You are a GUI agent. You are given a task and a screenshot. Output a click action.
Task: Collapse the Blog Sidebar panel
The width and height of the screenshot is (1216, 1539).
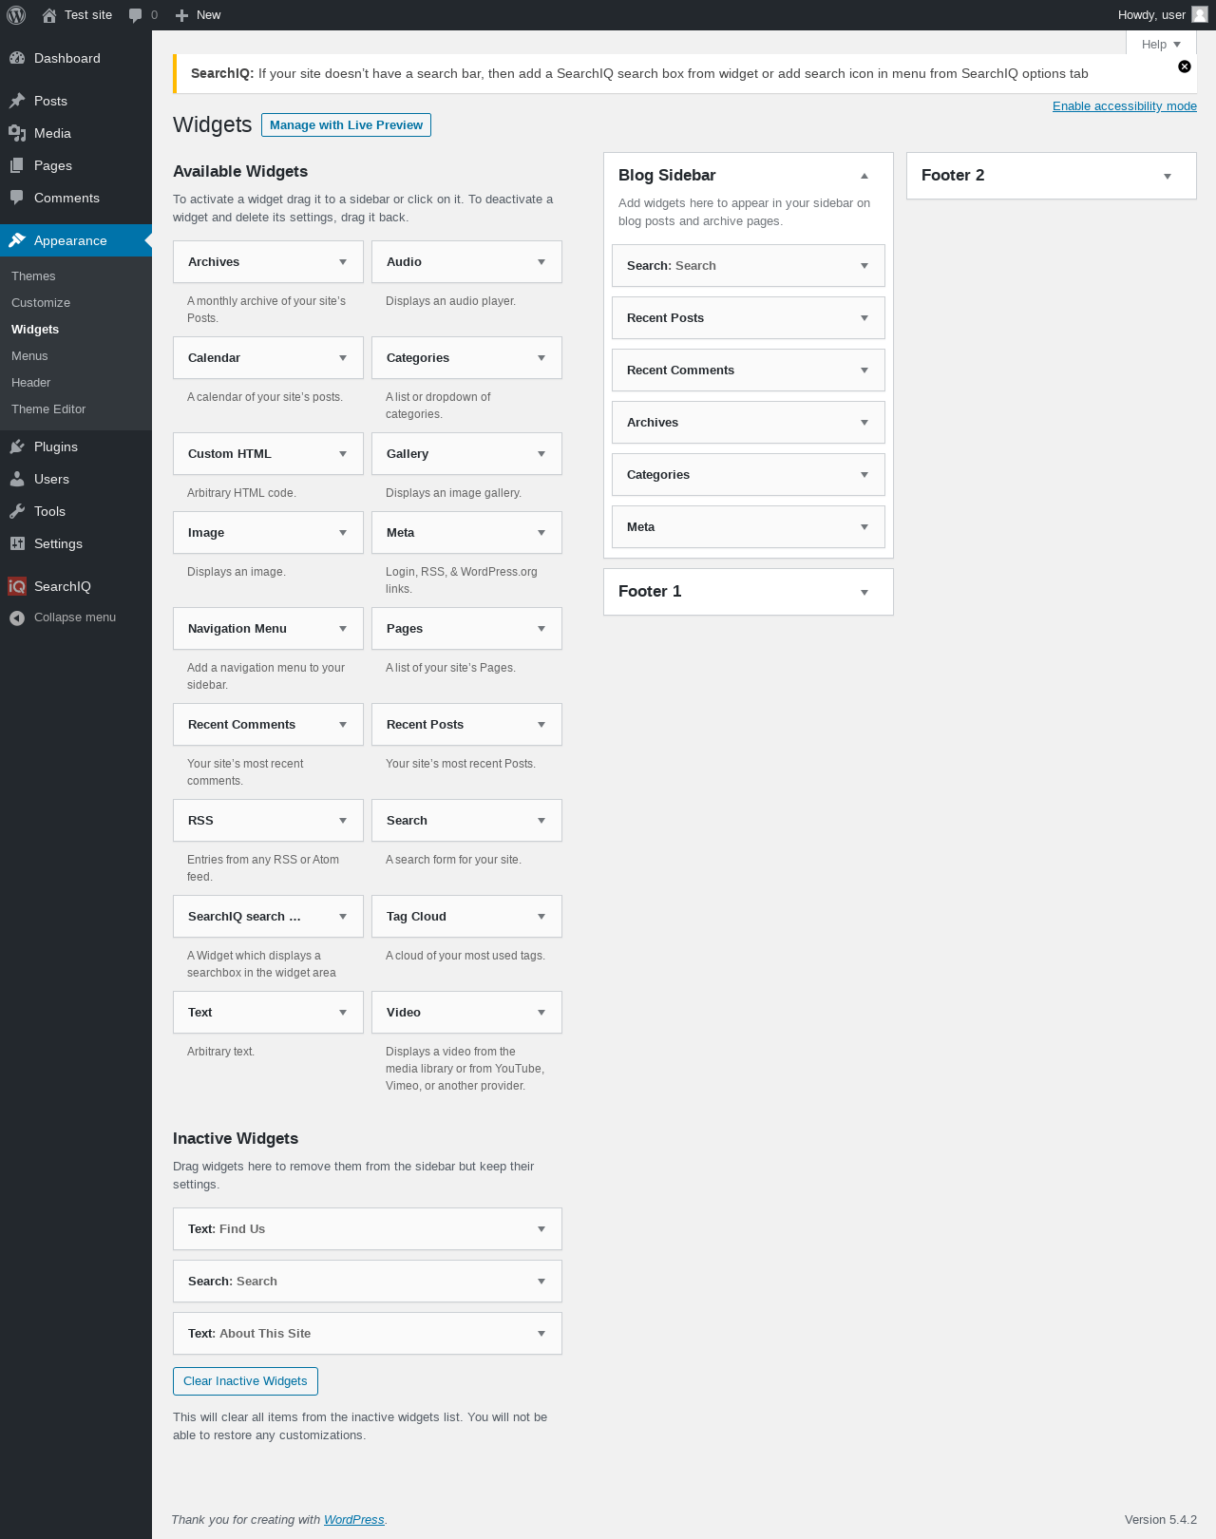(864, 176)
